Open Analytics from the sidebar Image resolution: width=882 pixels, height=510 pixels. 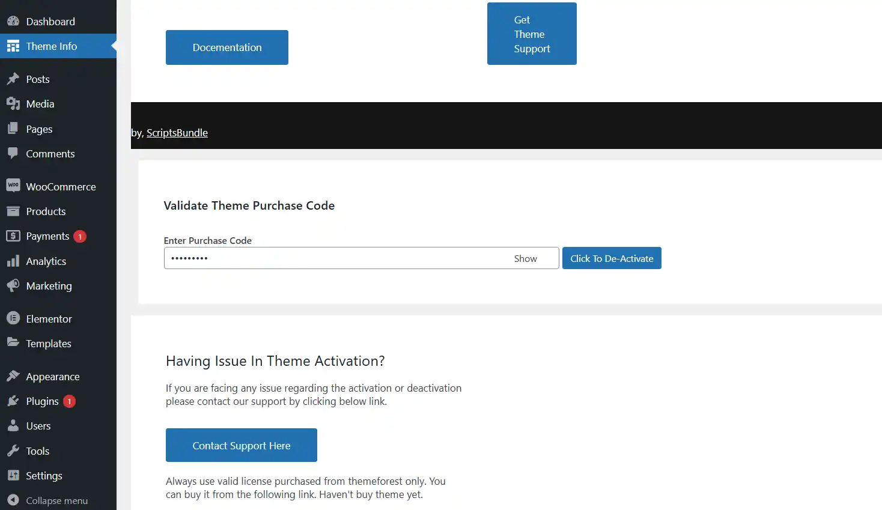tap(58, 261)
